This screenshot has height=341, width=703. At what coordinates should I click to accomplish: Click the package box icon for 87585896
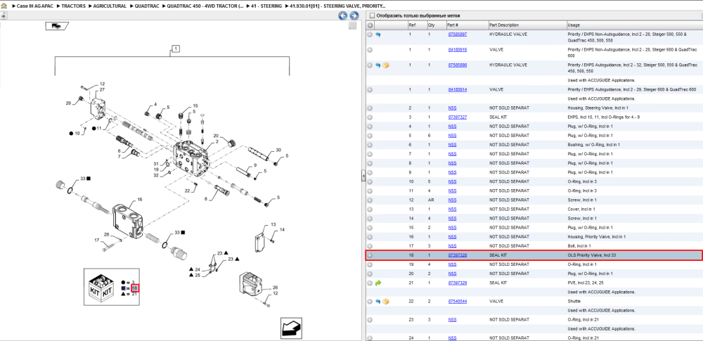tap(385, 65)
